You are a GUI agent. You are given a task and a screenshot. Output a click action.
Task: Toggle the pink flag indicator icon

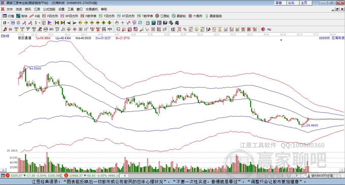pyautogui.click(x=50, y=23)
